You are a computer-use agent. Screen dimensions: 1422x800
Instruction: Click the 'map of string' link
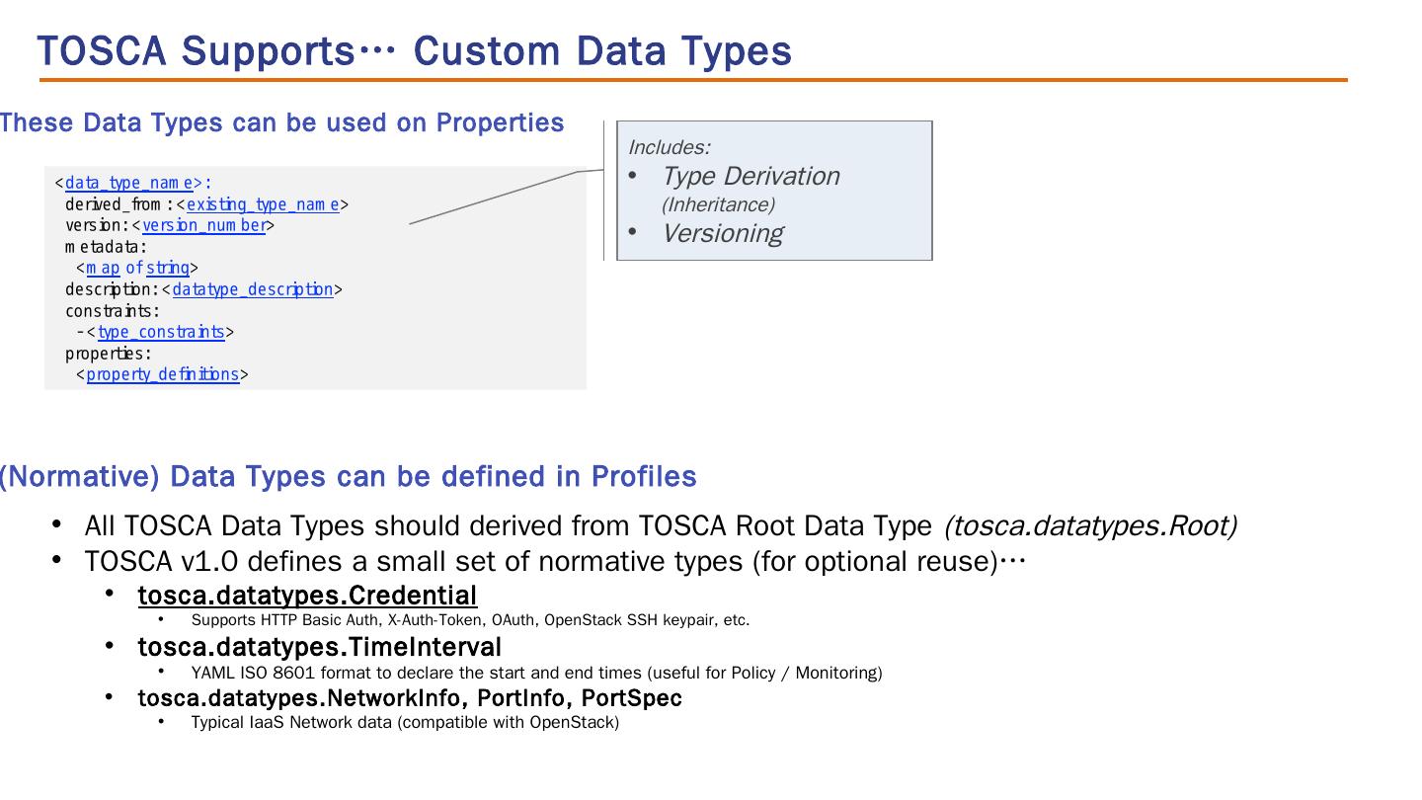pos(137,268)
